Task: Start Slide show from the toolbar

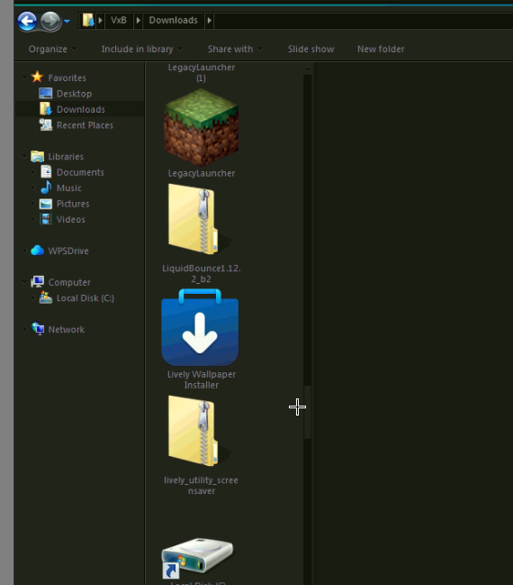Action: [310, 49]
